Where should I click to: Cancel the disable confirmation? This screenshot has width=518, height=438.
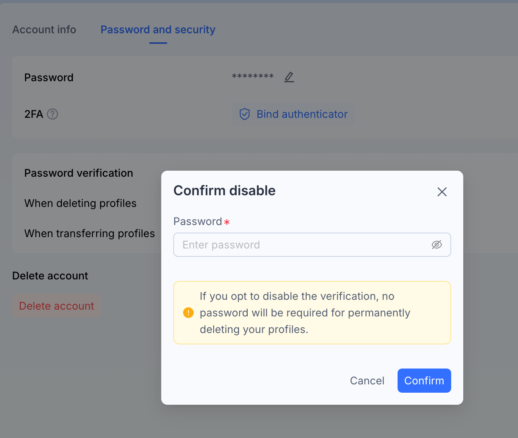pyautogui.click(x=367, y=381)
